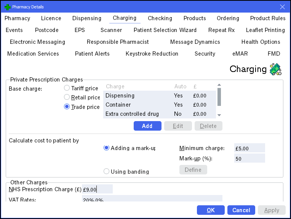Select the Container charge row
Viewport: 291px width, 219px height.
[x=159, y=105]
